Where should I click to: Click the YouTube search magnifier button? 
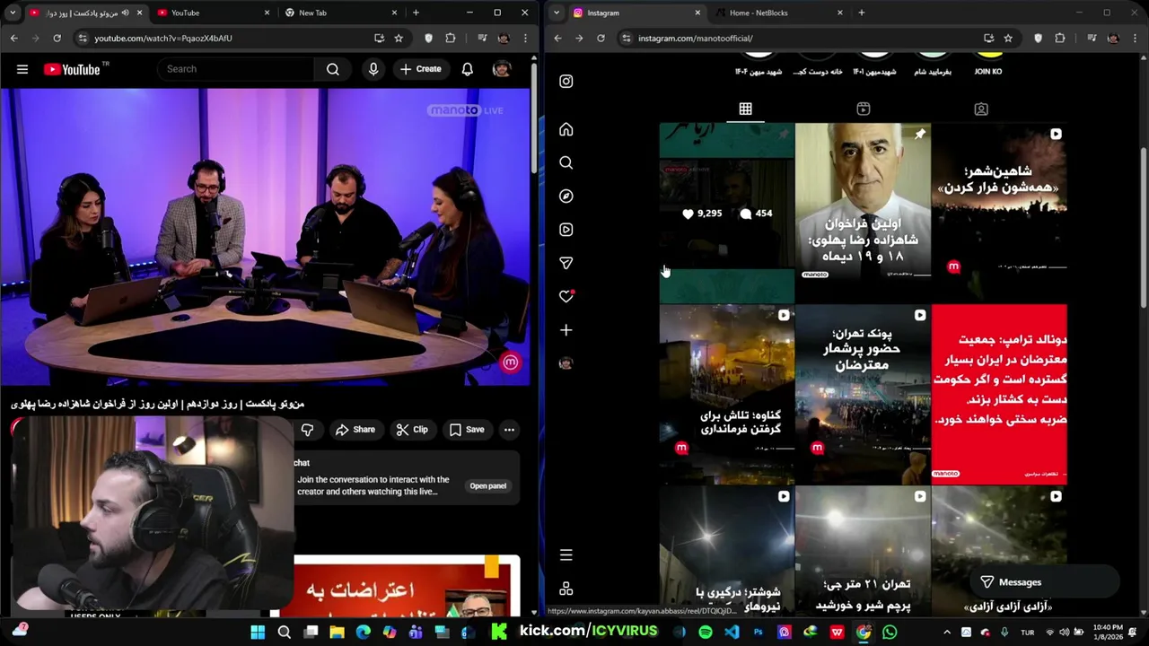point(332,69)
